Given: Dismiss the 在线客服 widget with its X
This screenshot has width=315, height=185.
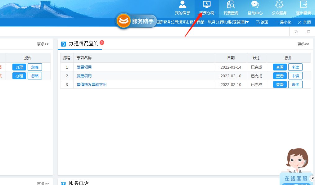Looking at the screenshot, I should 313,178.
